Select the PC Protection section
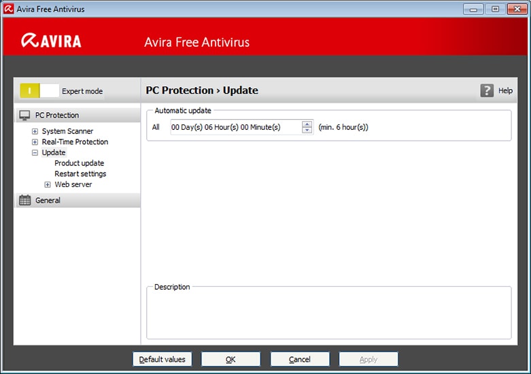The height and width of the screenshot is (374, 531). 78,115
